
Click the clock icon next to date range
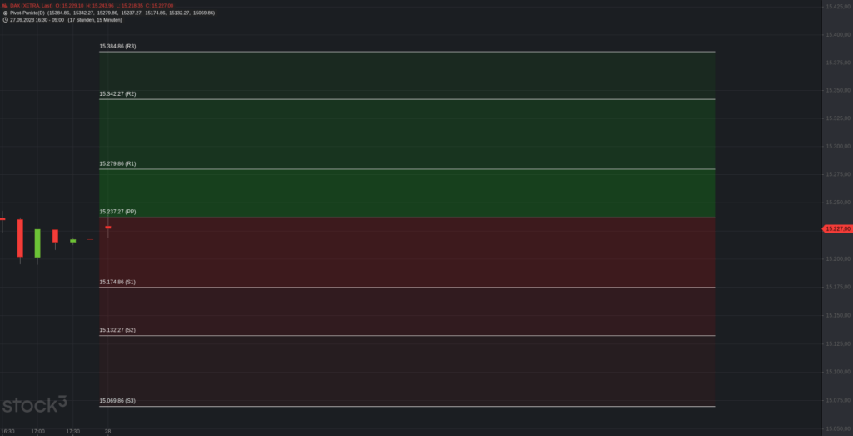pyautogui.click(x=5, y=20)
